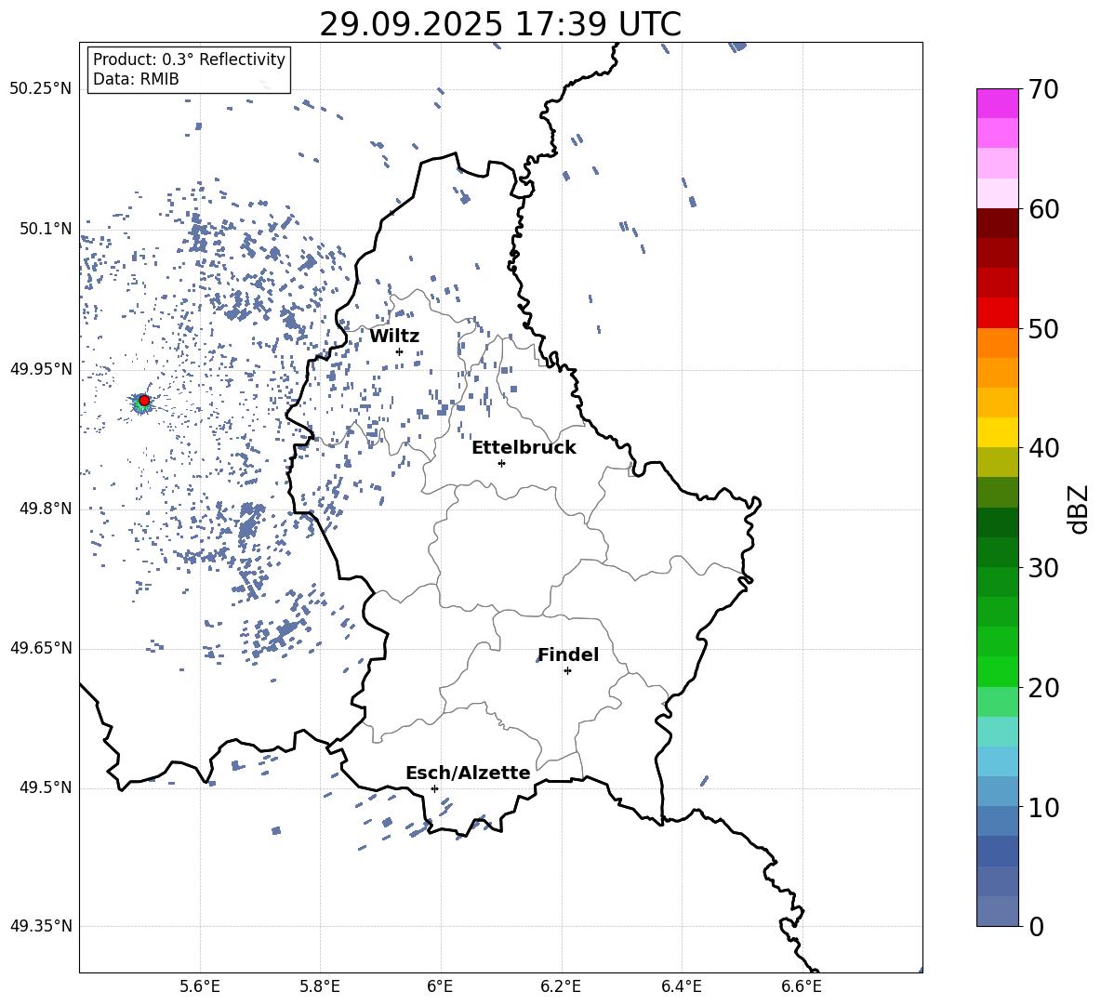This screenshot has width=1101, height=1005.
Task: Pick the slate-blue bottom colorbar swatch at 0
Action: pos(998,911)
